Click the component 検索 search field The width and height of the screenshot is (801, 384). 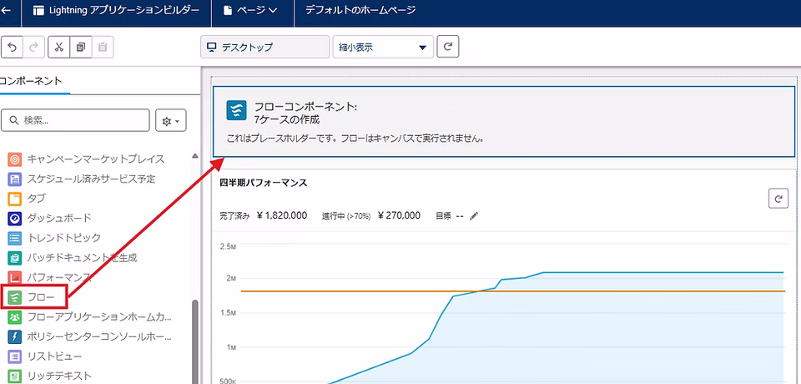pos(76,121)
